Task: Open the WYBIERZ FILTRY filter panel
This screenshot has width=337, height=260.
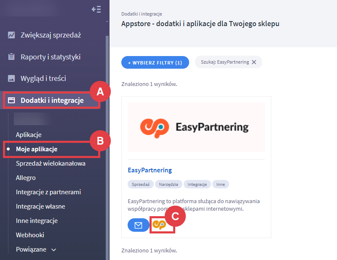Action: point(155,62)
